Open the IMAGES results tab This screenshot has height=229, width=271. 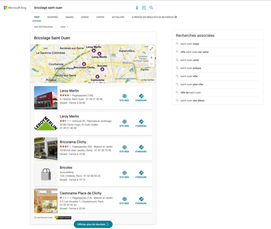(69, 17)
